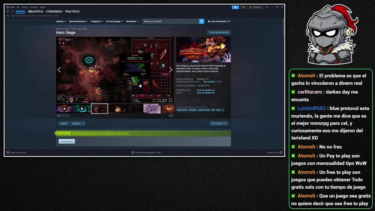Image resolution: width=375 pixels, height=211 pixels.
Task: Open the friends and chat icon
Action: pyautogui.click(x=281, y=152)
